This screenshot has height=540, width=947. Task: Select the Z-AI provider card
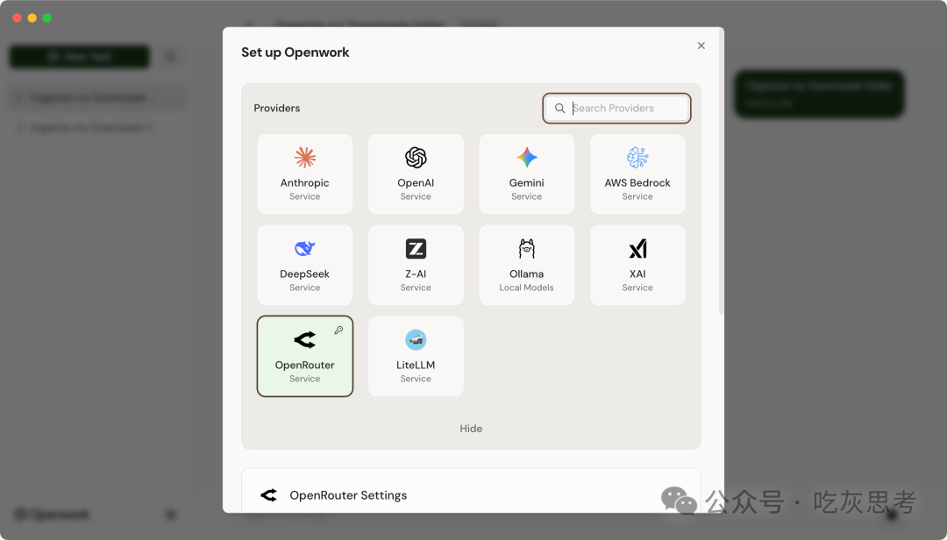click(x=416, y=265)
